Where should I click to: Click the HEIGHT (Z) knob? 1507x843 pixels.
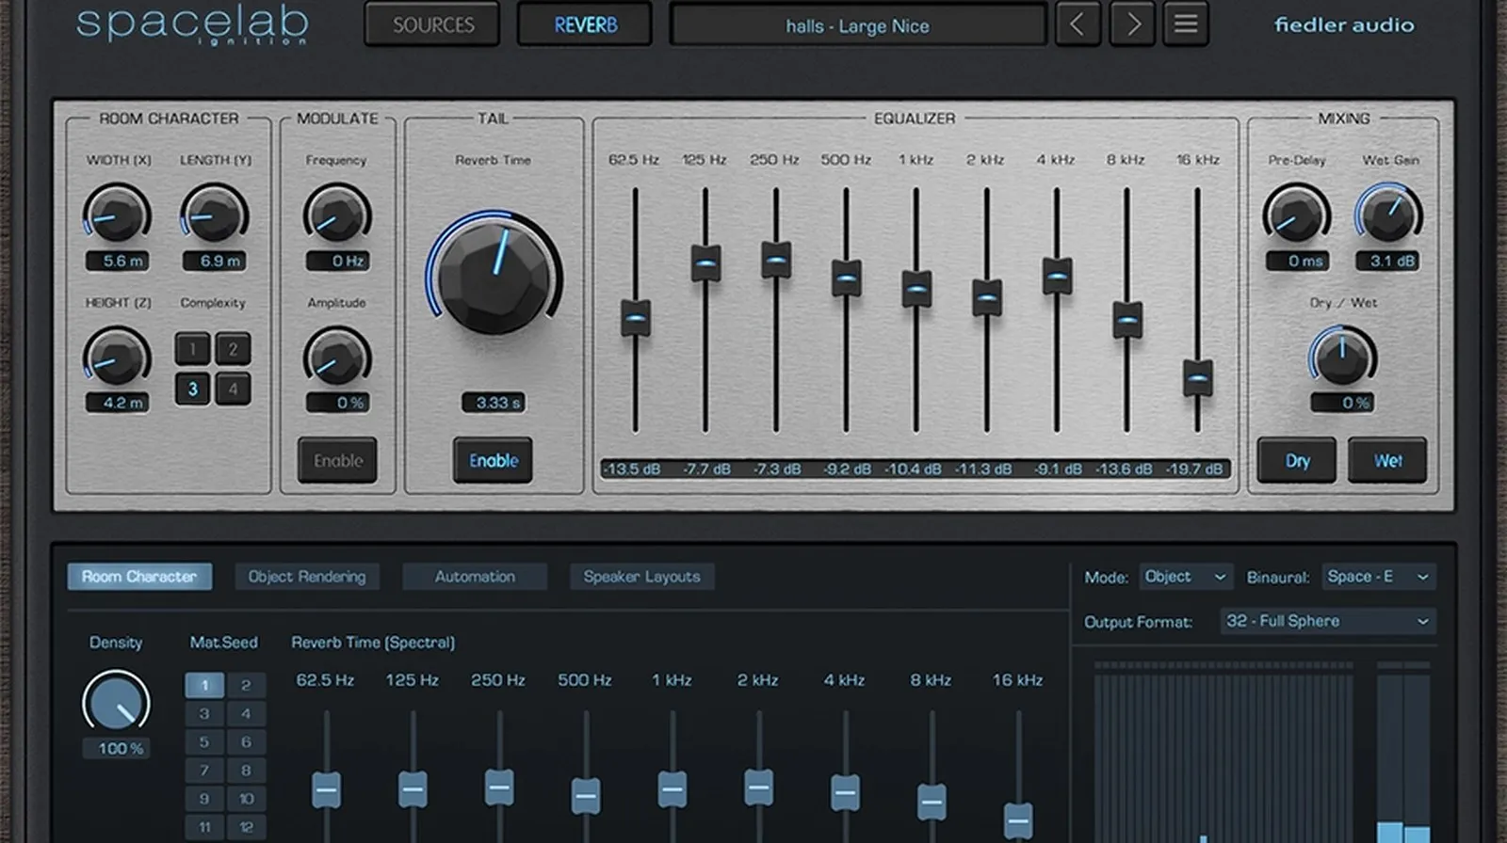(117, 358)
